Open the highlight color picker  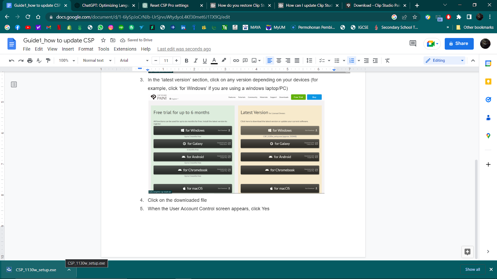[x=224, y=60]
